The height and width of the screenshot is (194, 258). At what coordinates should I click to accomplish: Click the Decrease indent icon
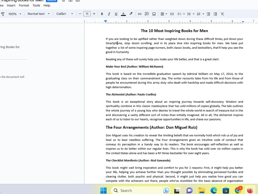pyautogui.click(x=208, y=14)
